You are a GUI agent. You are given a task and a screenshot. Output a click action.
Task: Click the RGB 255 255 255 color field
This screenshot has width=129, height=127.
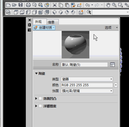pyautogui.click(x=87, y=85)
